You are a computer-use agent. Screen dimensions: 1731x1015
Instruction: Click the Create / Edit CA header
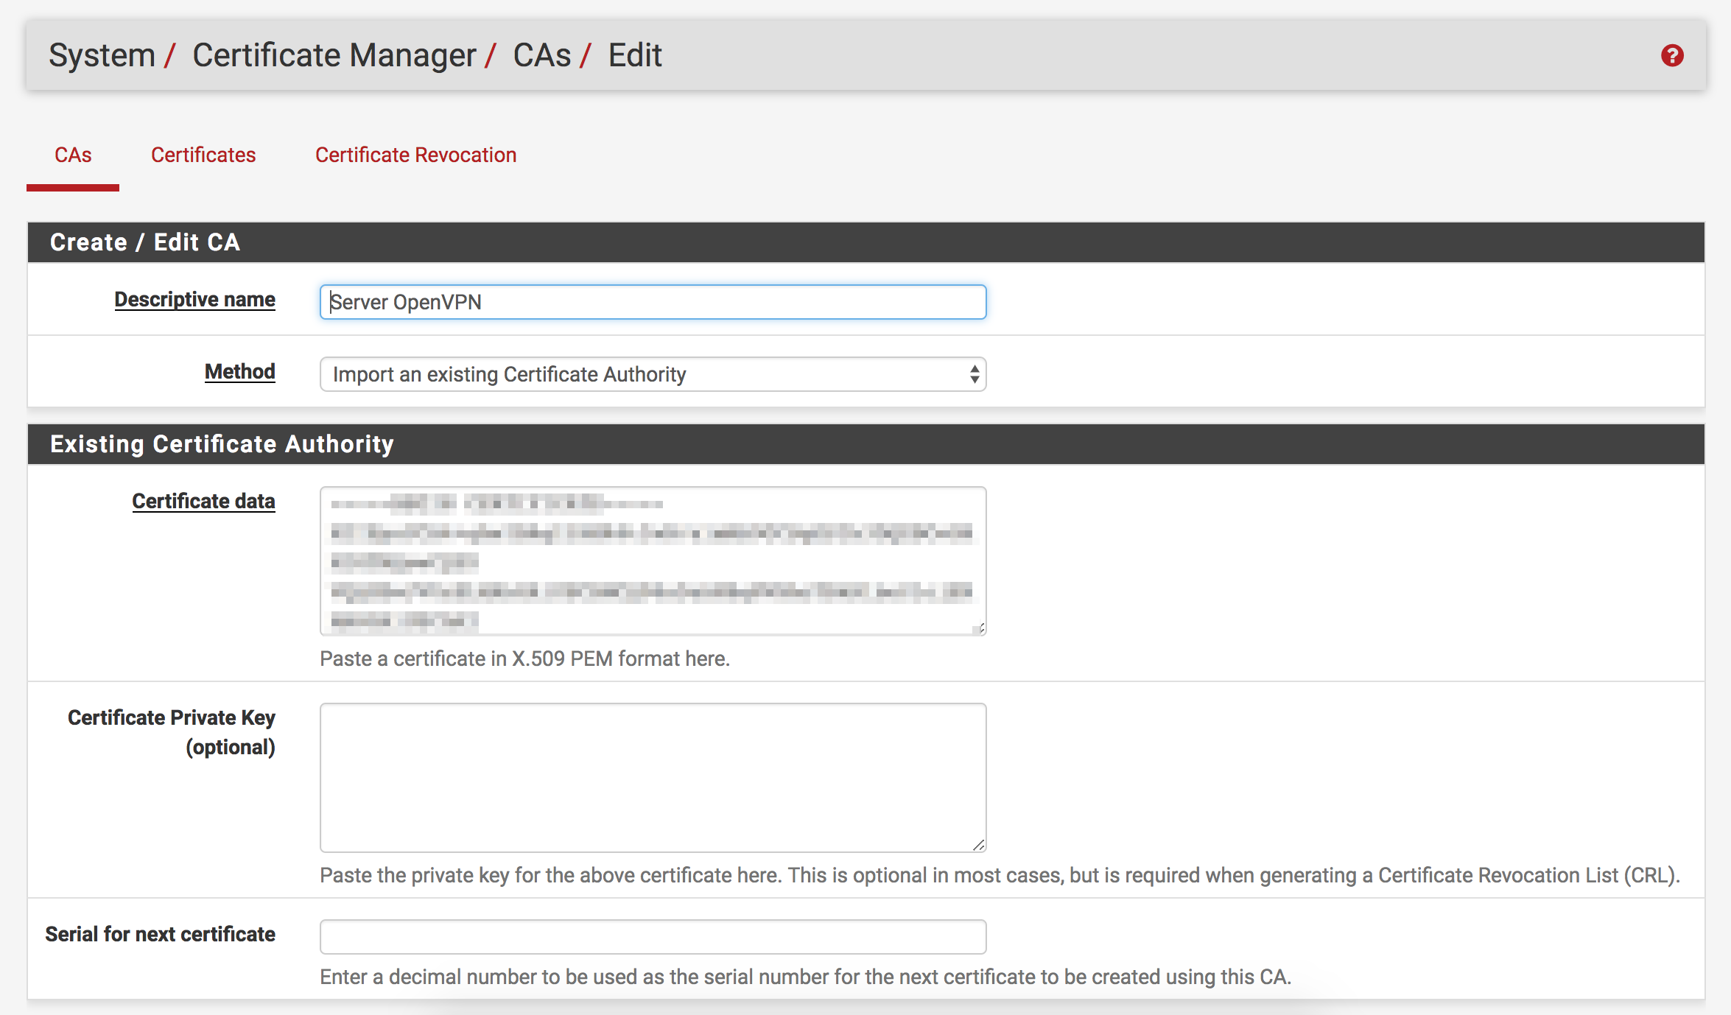(144, 242)
